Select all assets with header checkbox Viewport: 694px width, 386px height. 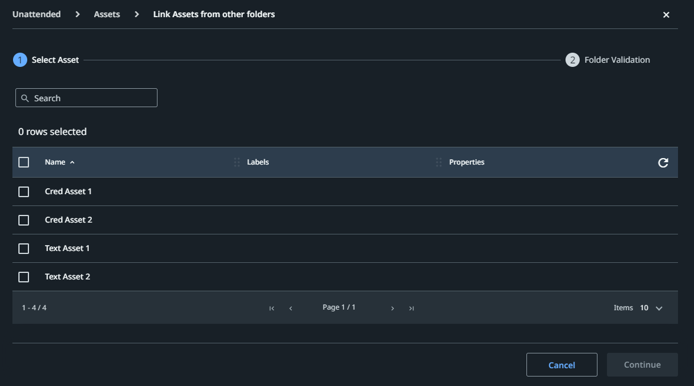coord(24,162)
